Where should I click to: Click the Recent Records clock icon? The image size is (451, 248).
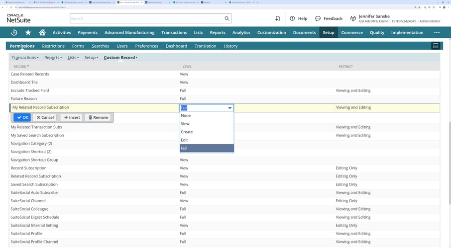tap(14, 33)
